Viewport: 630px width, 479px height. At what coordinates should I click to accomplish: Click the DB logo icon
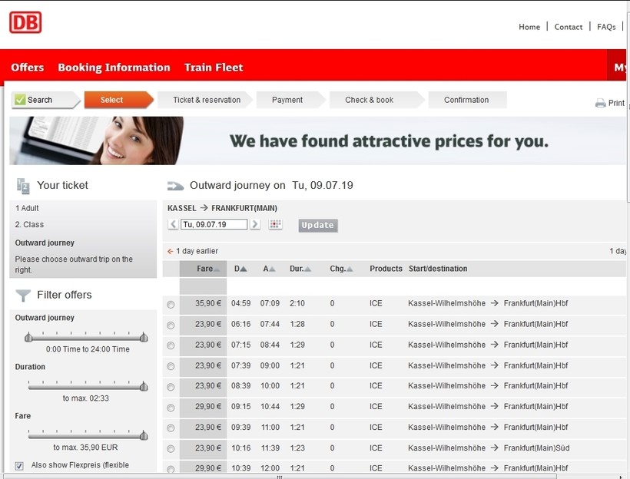(25, 22)
